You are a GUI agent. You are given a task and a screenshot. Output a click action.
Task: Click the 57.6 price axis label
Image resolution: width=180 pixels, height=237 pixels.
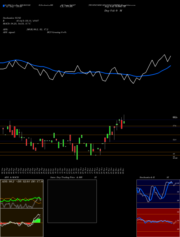pos(175,126)
